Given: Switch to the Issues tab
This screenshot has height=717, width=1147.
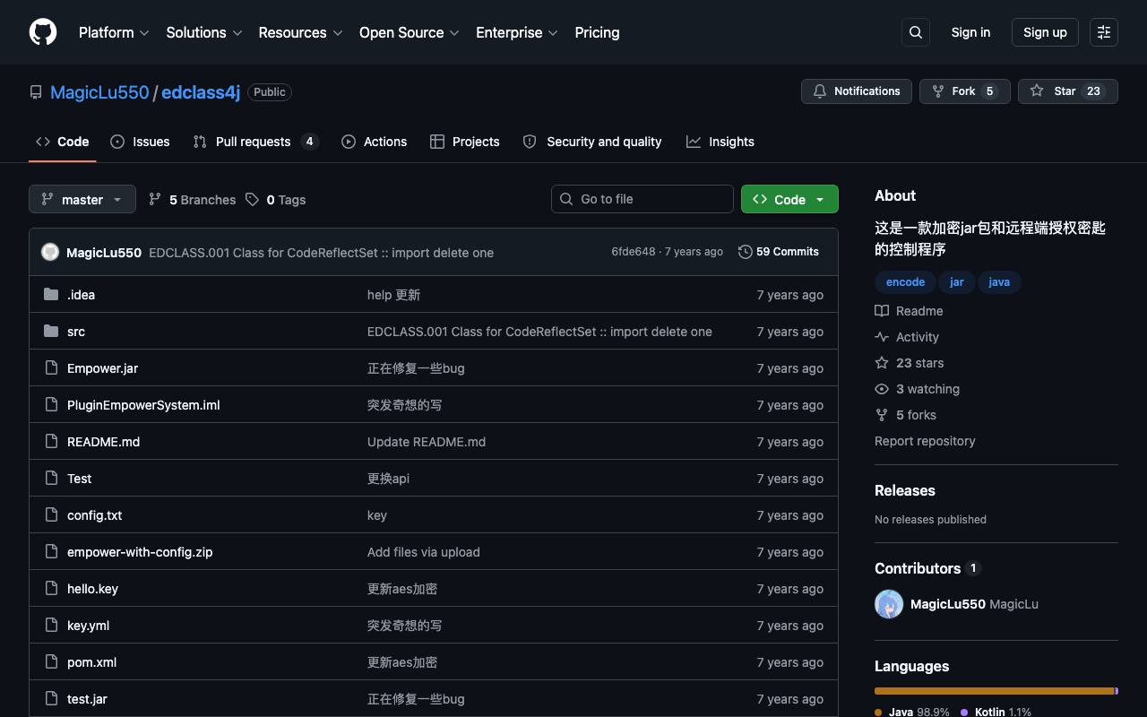Looking at the screenshot, I should click(x=140, y=142).
